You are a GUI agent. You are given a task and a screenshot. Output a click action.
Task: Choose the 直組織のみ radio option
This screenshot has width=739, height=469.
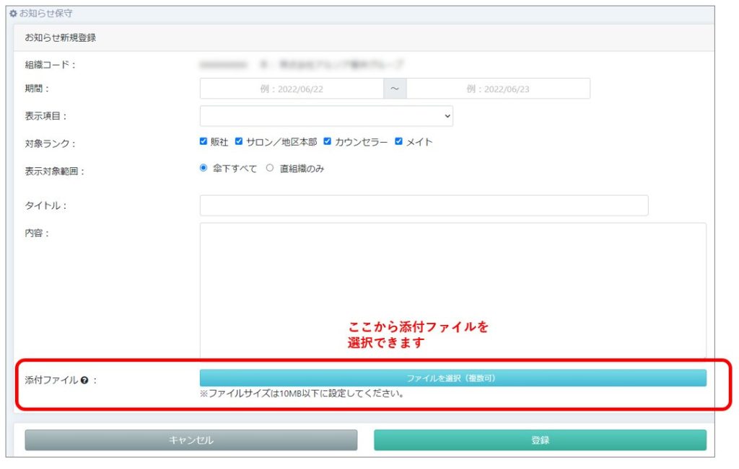click(270, 169)
